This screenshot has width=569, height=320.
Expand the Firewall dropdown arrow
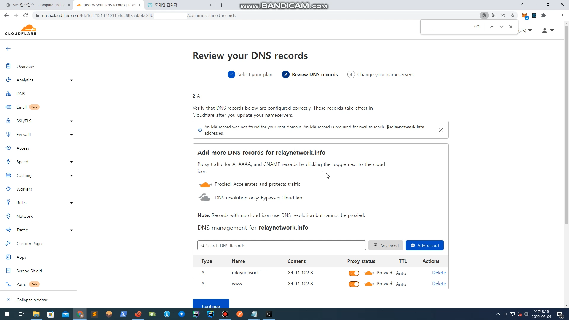pos(71,135)
